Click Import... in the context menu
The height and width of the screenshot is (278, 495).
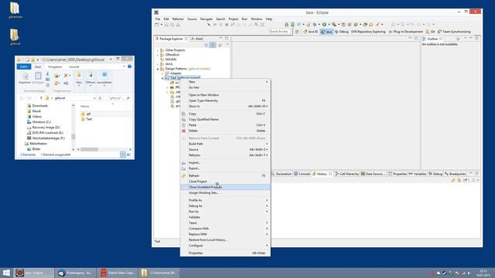[x=225, y=163]
